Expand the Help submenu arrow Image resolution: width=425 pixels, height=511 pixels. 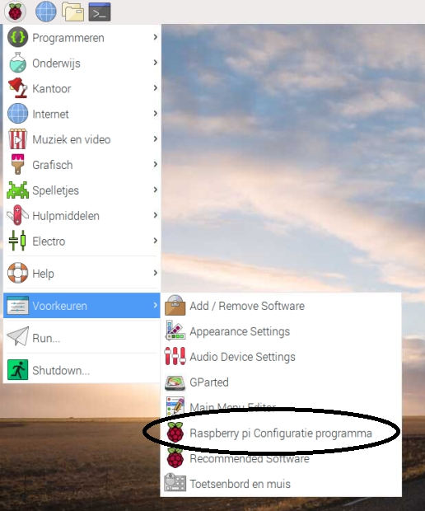156,273
